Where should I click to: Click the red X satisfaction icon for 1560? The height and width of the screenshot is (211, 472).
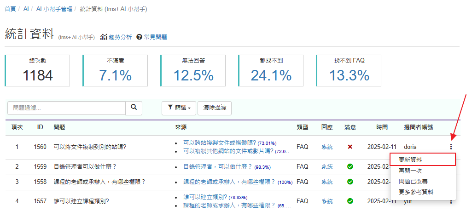350,147
